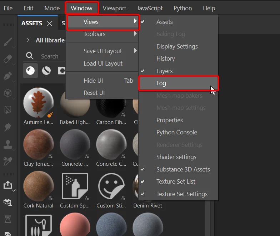Select the Custom Sticker asset thumbnail
This screenshot has width=280, height=236.
[x=111, y=186]
